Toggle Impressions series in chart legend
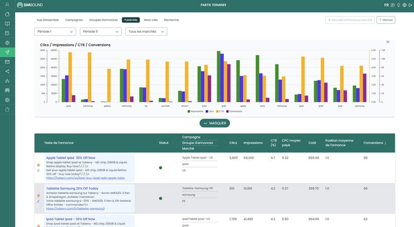The width and height of the screenshot is (414, 227). (195, 111)
